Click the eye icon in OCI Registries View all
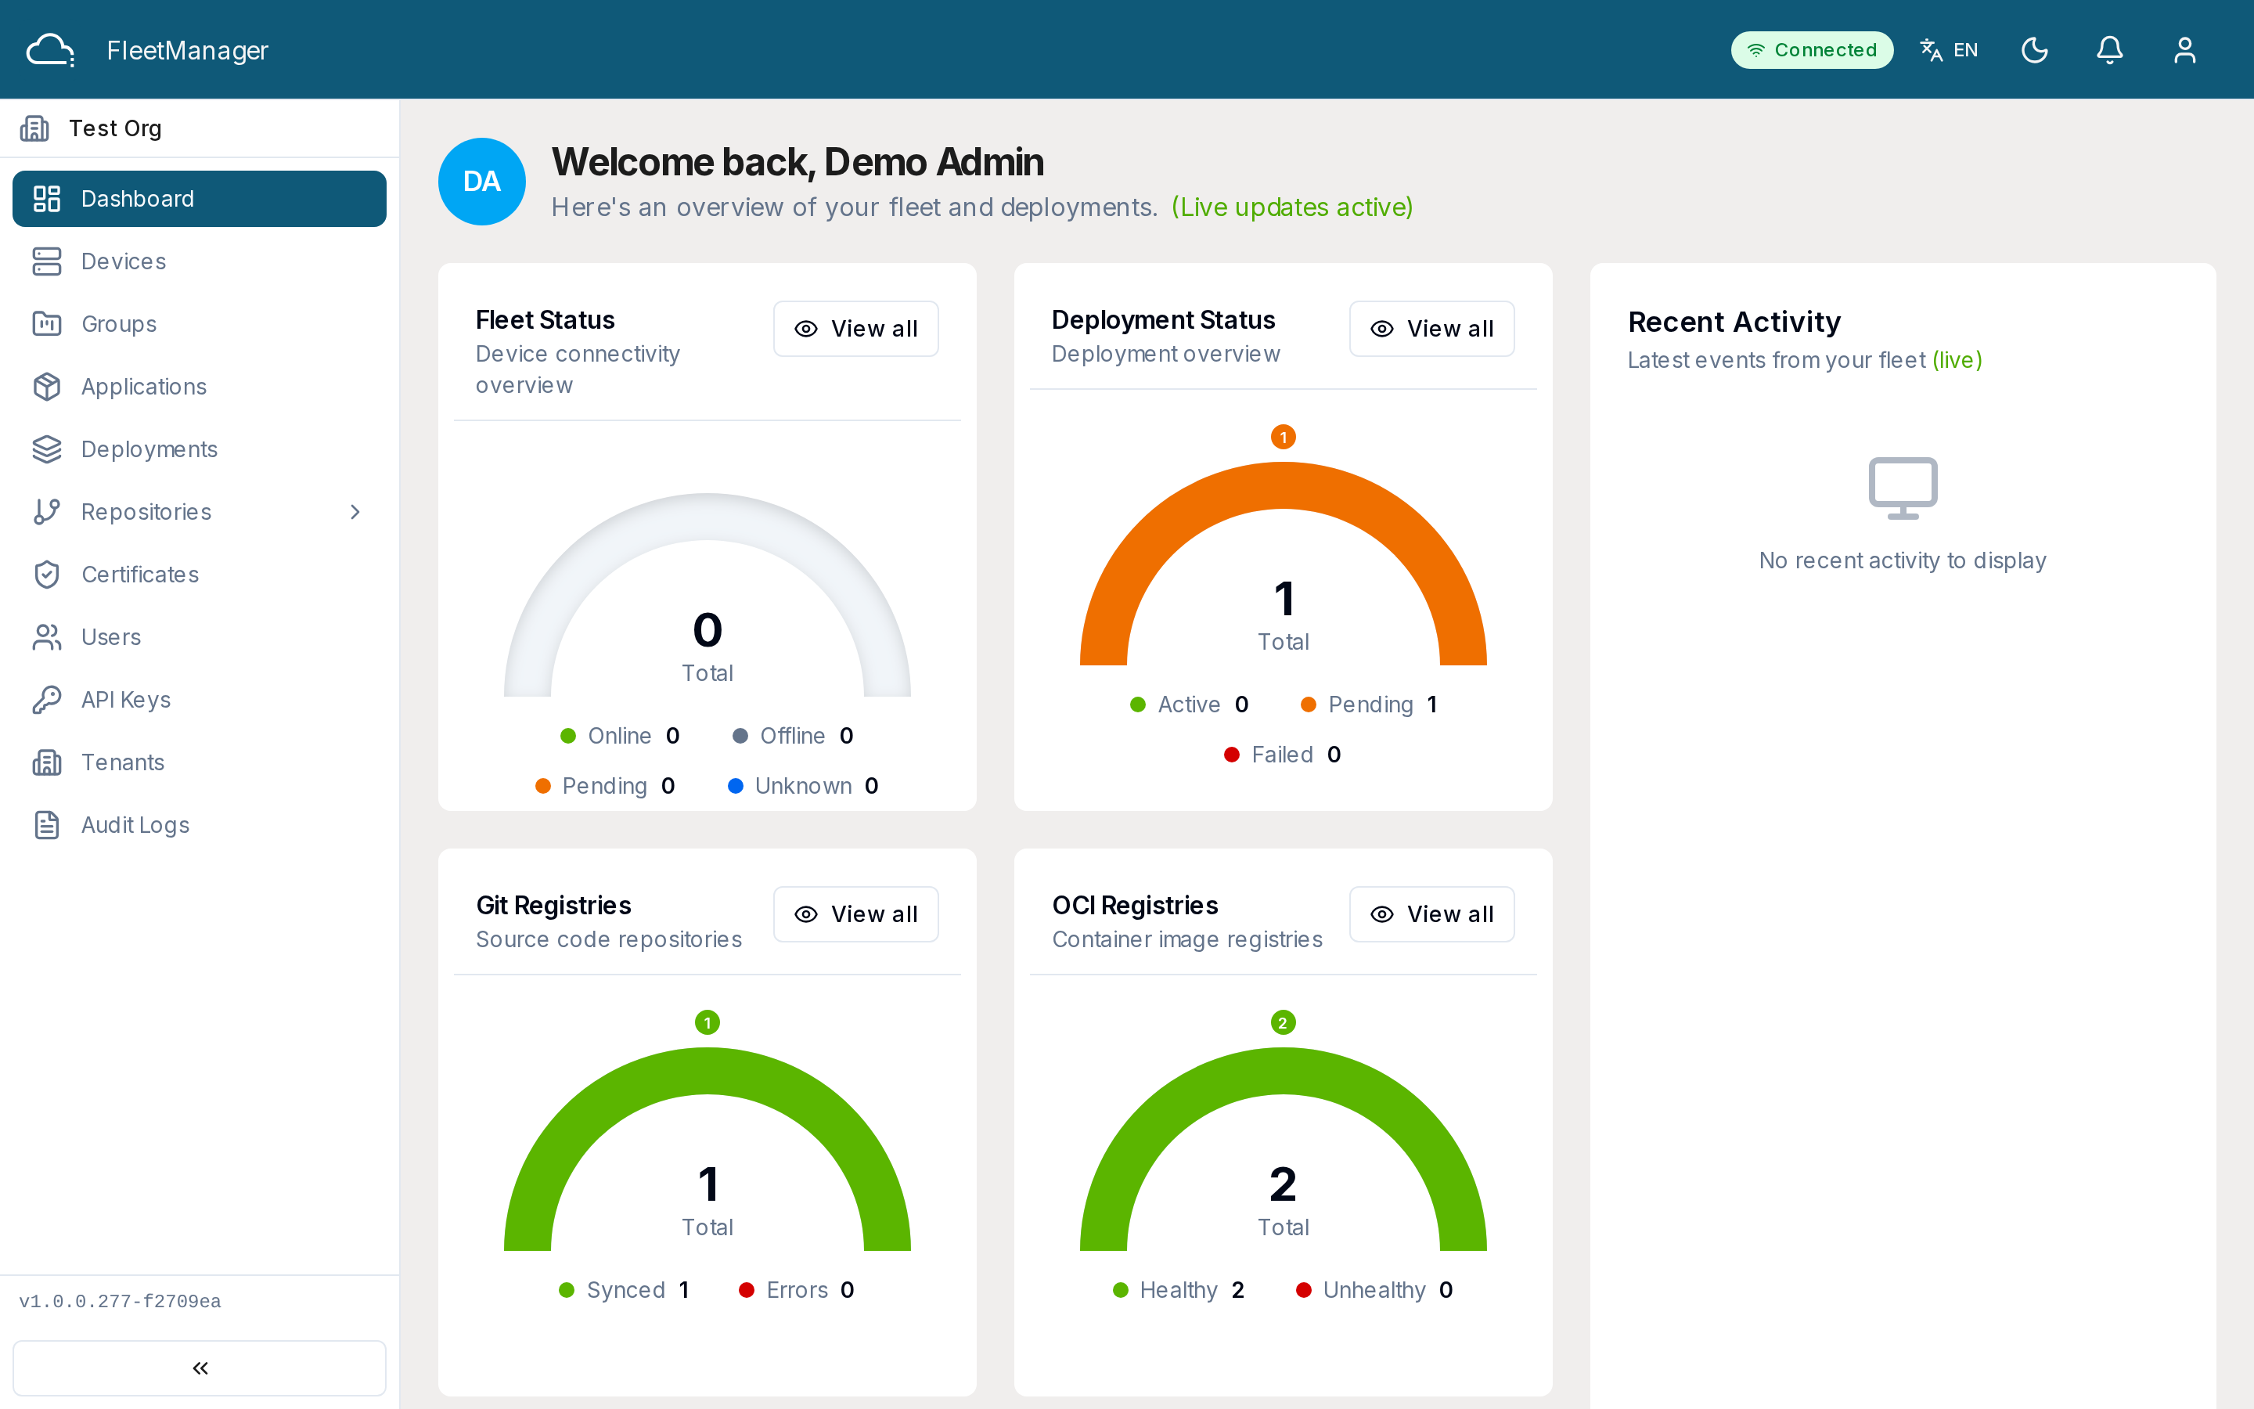Image resolution: width=2254 pixels, height=1409 pixels. click(1382, 914)
